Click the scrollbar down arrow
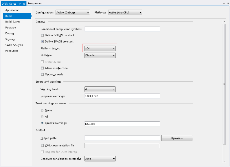 [225, 161]
